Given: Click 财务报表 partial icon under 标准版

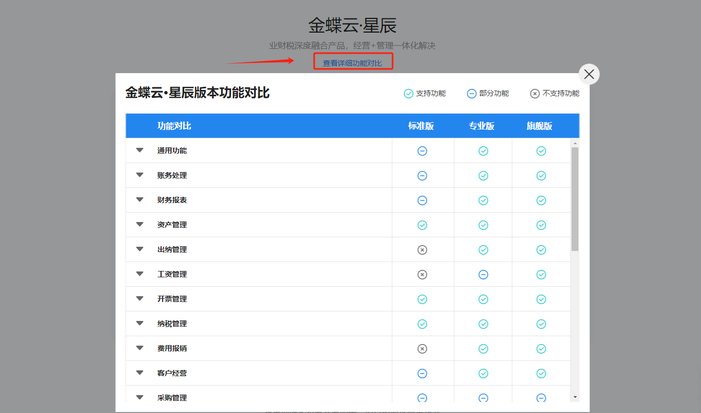Looking at the screenshot, I should 422,200.
